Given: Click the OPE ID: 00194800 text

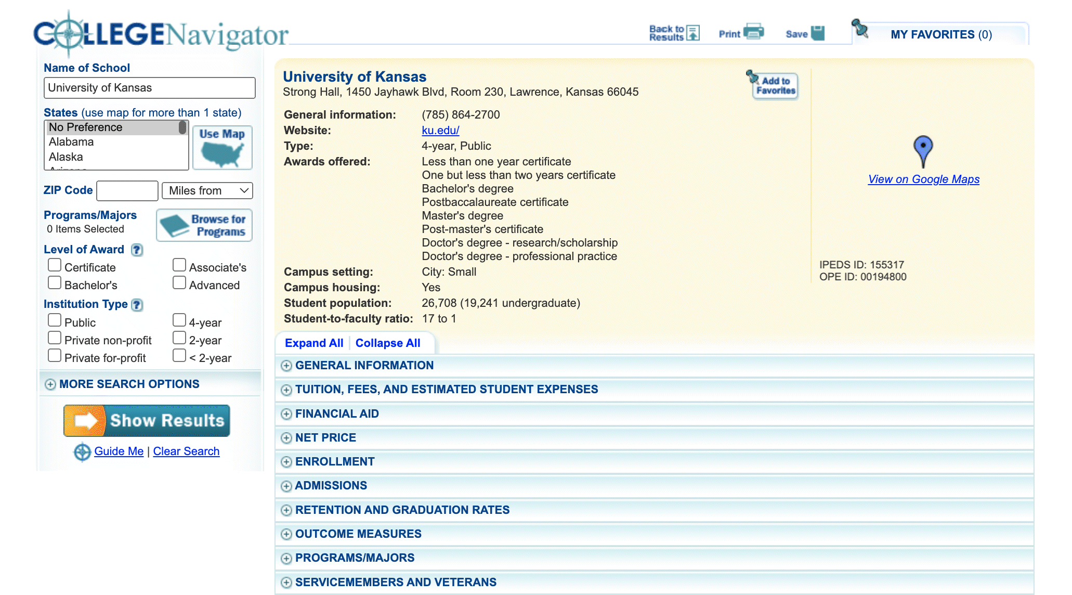Looking at the screenshot, I should click(862, 277).
